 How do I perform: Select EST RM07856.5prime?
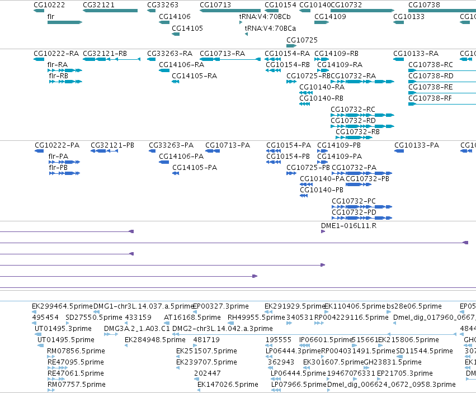[76, 351]
